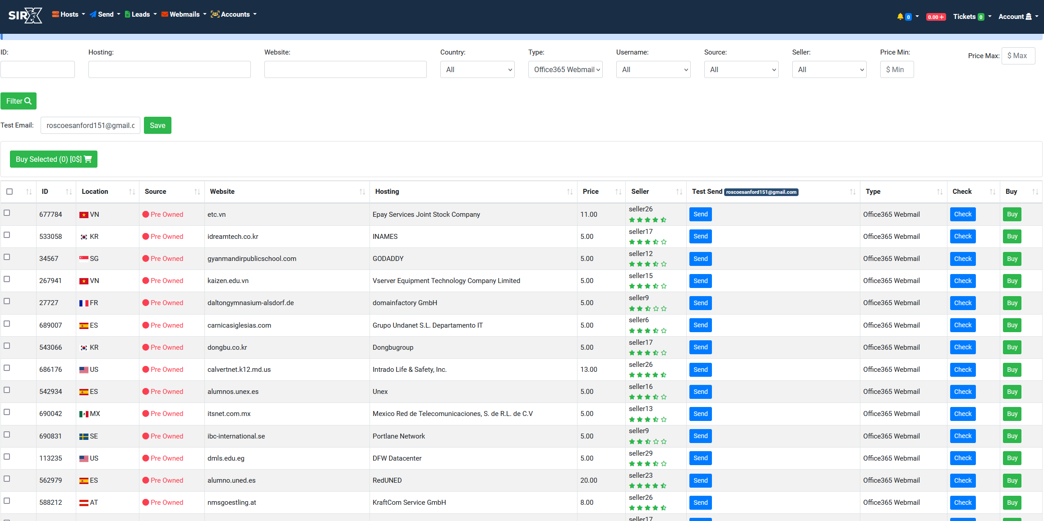
Task: Click the Buy Selected (0) button
Action: (x=54, y=159)
